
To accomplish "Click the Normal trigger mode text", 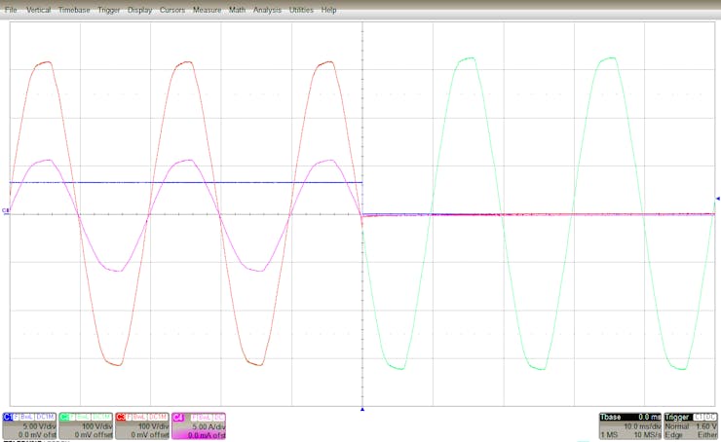I will pos(677,426).
